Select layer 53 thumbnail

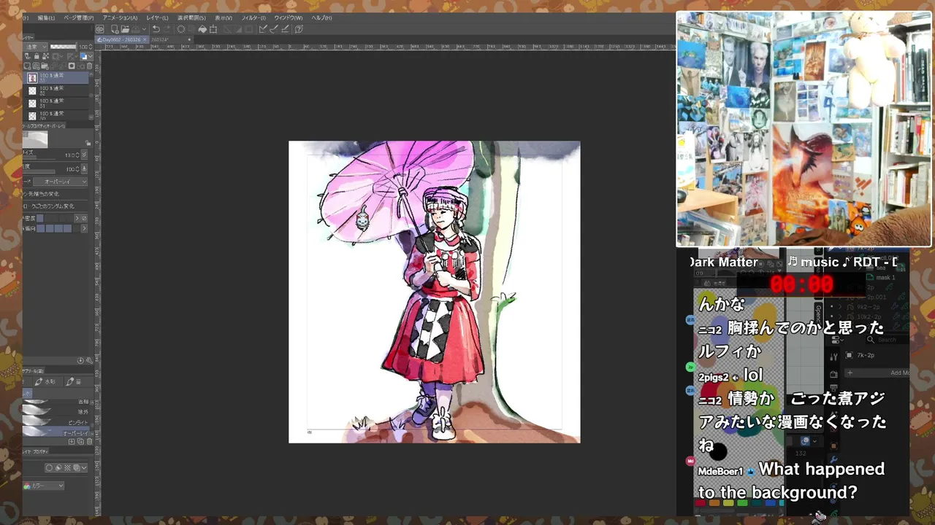[x=32, y=77]
